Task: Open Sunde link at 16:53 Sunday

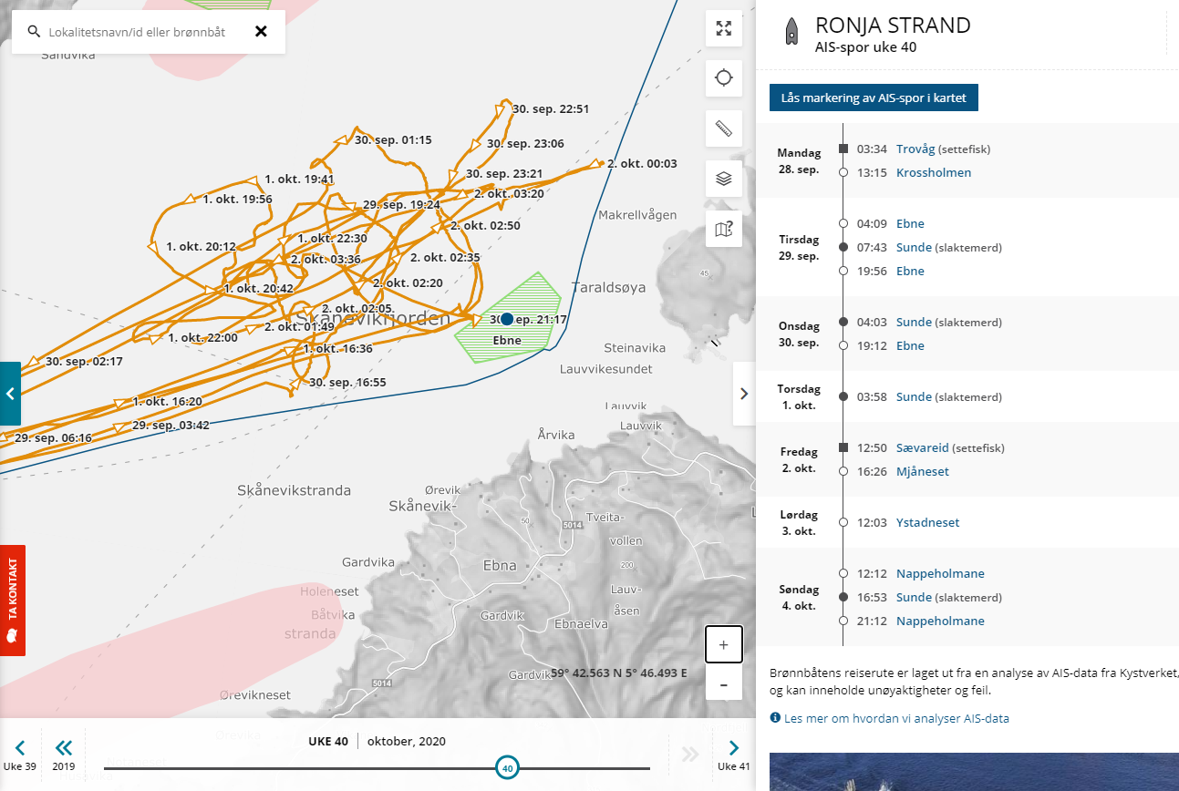Action: [x=914, y=597]
